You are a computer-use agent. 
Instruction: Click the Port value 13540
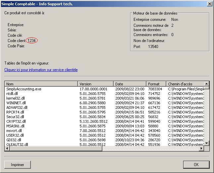tap(153, 47)
